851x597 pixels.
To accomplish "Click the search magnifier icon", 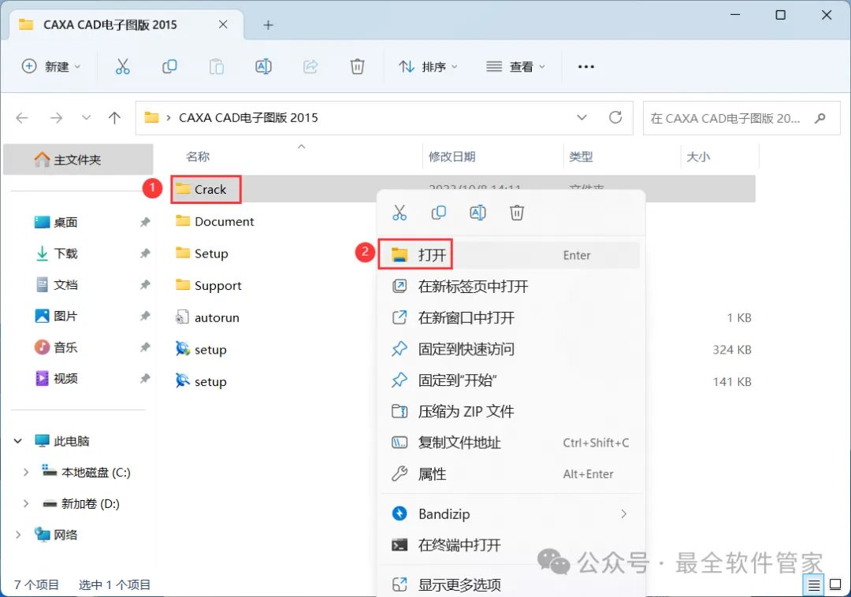I will click(820, 117).
